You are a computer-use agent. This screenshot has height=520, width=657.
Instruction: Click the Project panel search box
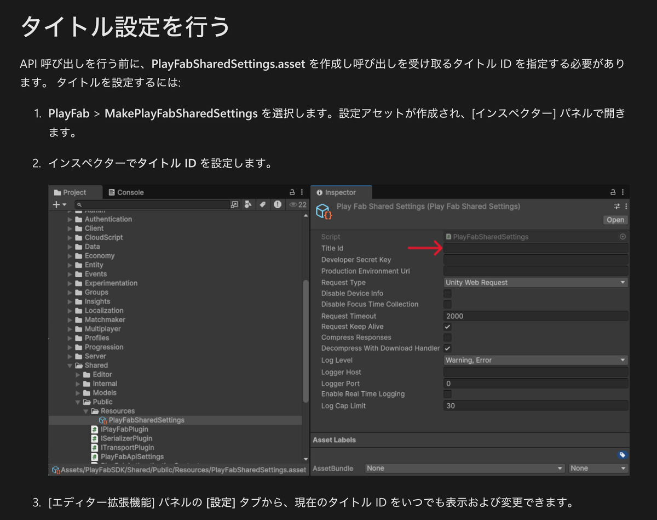coord(152,204)
